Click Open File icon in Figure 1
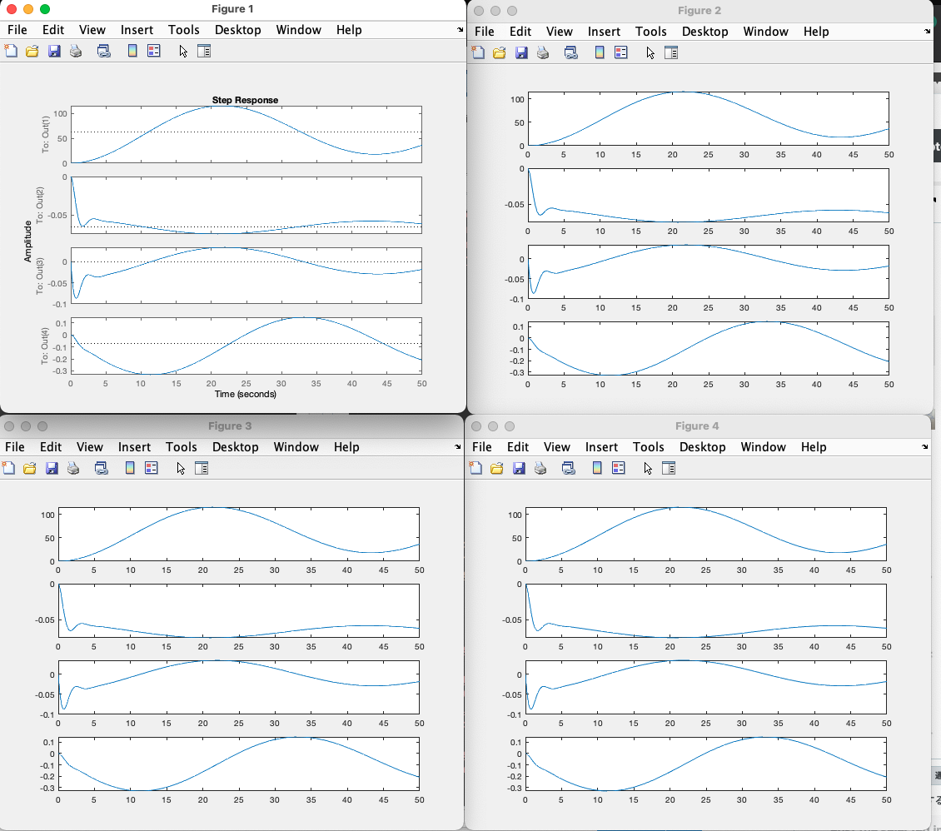This screenshot has width=941, height=831. (32, 51)
